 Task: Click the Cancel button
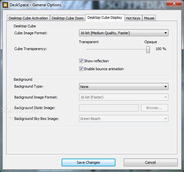(x=151, y=162)
